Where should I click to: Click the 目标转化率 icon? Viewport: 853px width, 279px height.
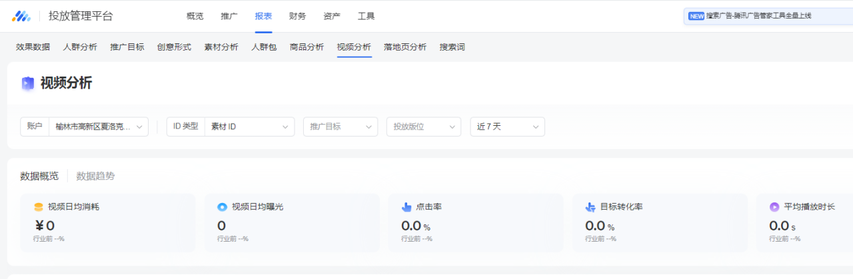590,207
